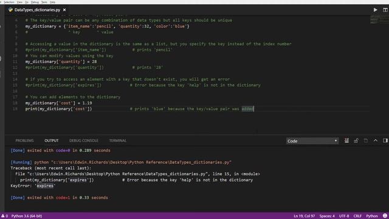Move the panel to the right side
Screen dimensions: 389x219
[385, 141]
